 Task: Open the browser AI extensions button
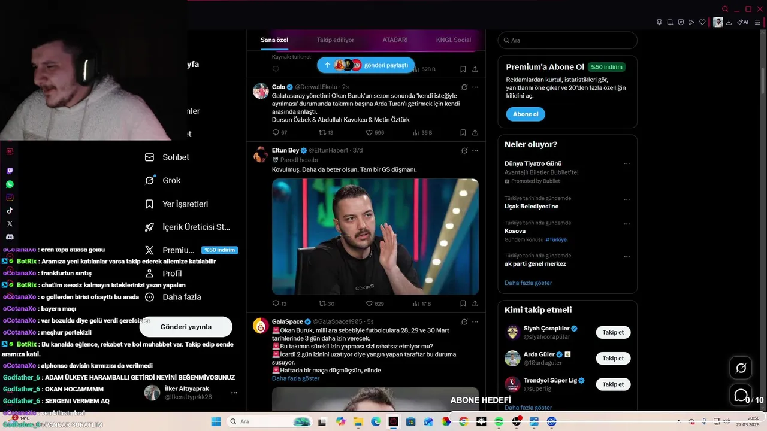pos(743,22)
